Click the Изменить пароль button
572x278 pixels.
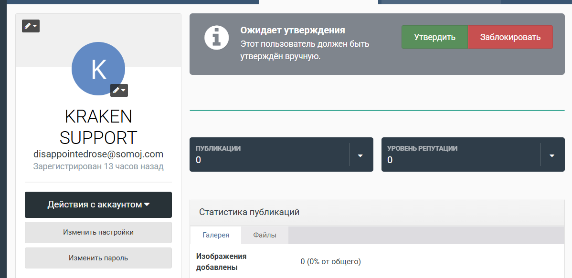pyautogui.click(x=98, y=258)
